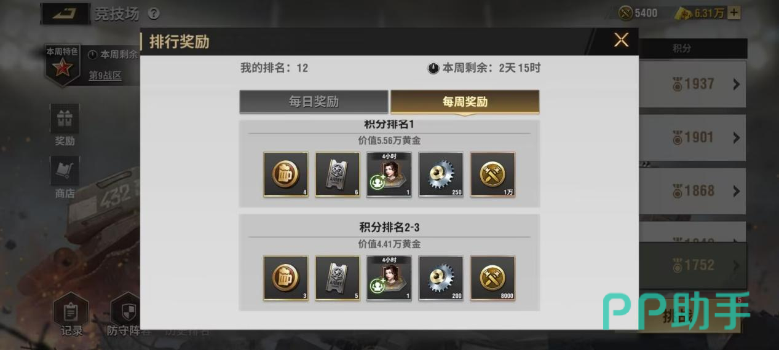The width and height of the screenshot is (779, 350).
Task: Click the plus button beside 6.31万 gold
Action: pyautogui.click(x=734, y=13)
